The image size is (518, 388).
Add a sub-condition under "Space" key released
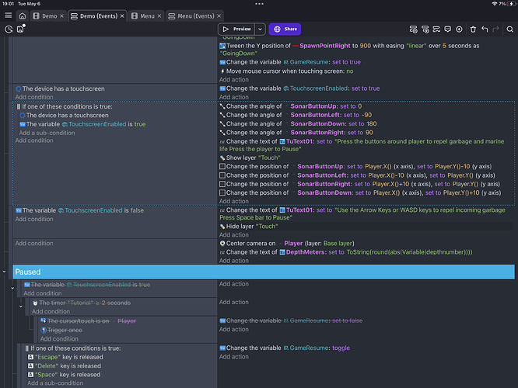[55, 383]
